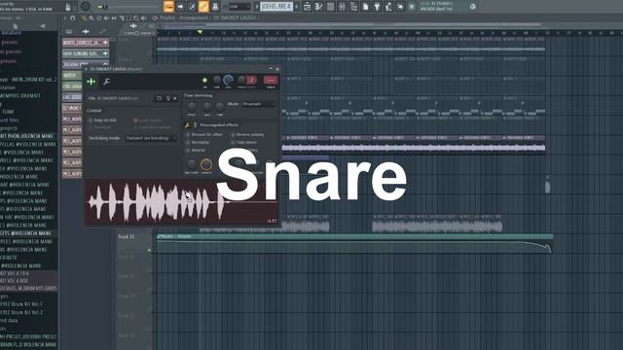Toggle the Keep on disk option
Screen dimensions: 623x350
click(x=91, y=120)
